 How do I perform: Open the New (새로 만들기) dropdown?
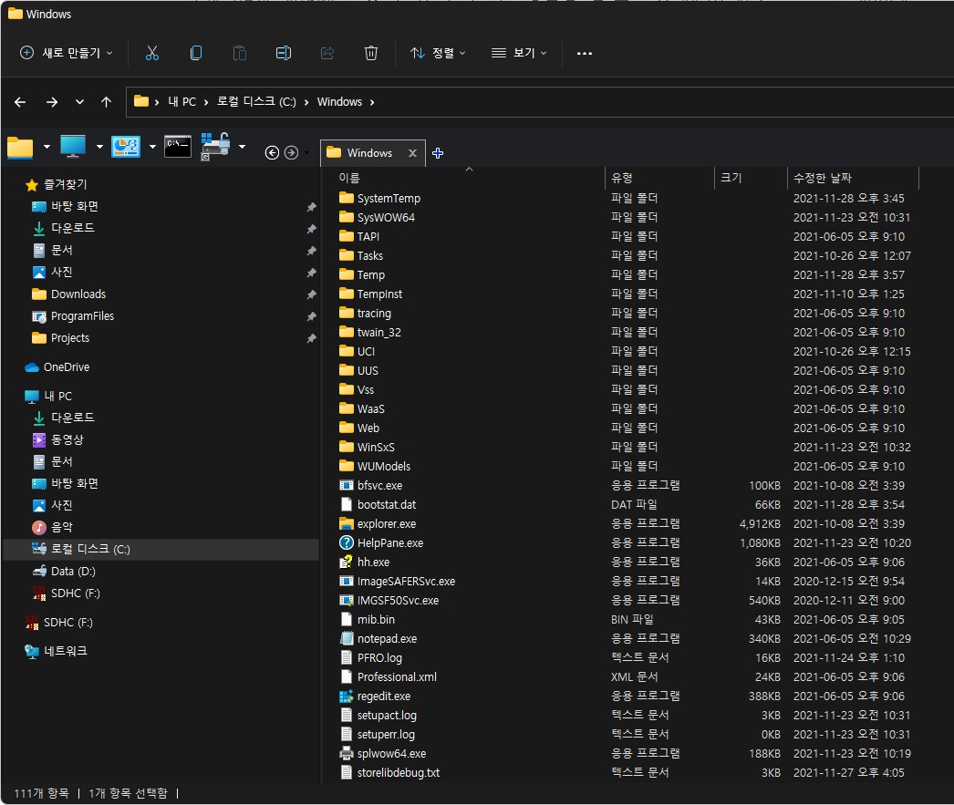pos(67,53)
